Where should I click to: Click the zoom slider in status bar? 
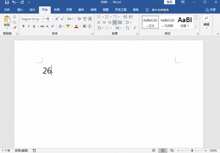point(192,151)
